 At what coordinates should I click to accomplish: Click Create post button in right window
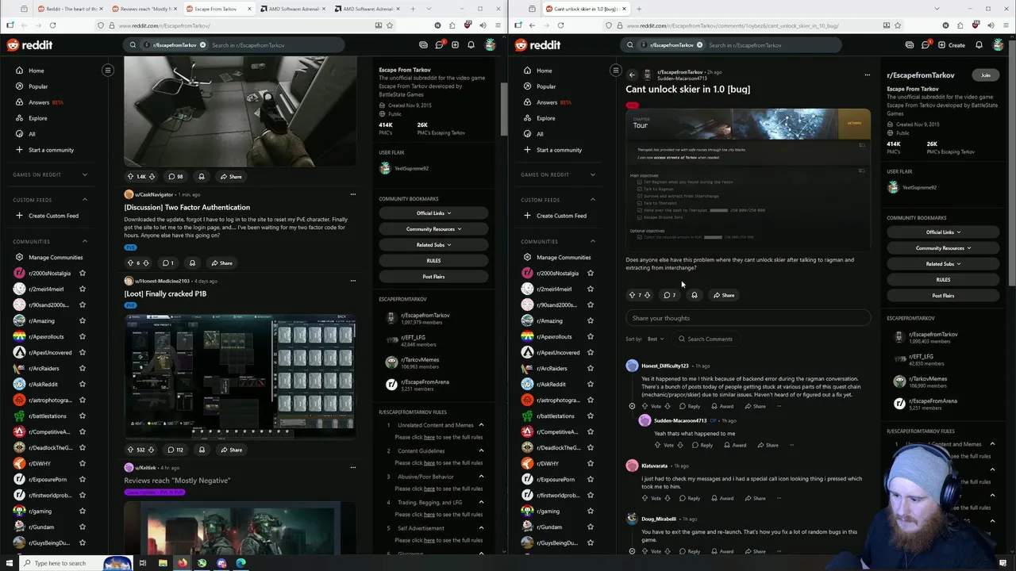pos(952,45)
